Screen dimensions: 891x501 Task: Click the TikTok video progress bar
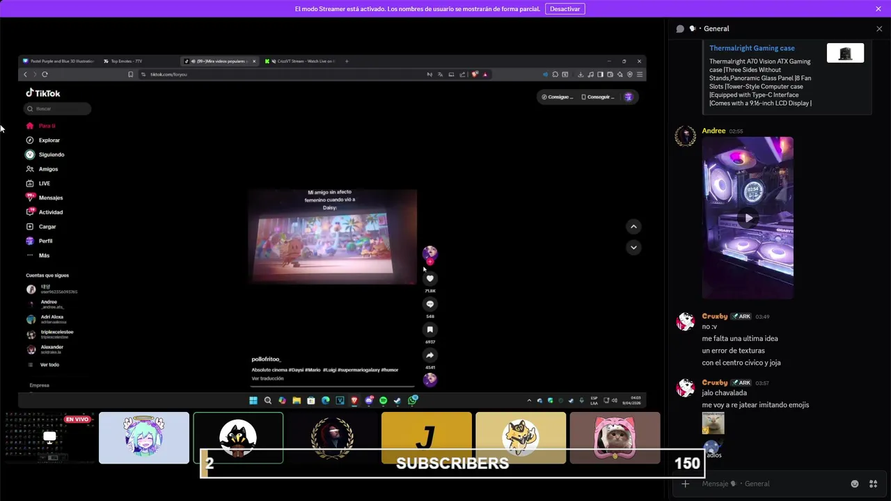[333, 385]
